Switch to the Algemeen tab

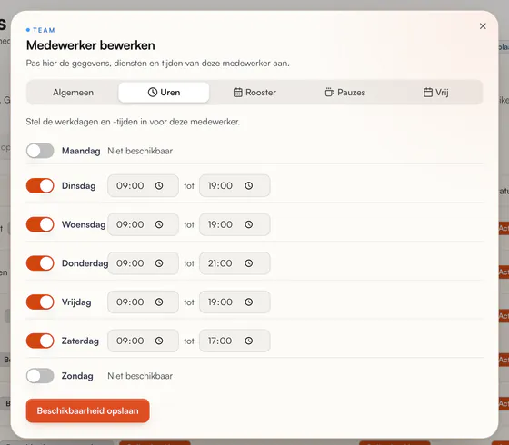click(x=73, y=93)
